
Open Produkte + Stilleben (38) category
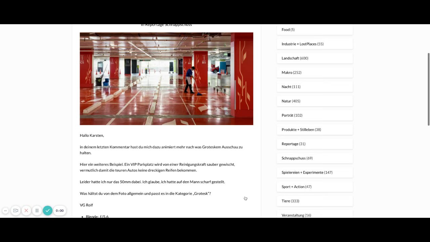[315, 130]
